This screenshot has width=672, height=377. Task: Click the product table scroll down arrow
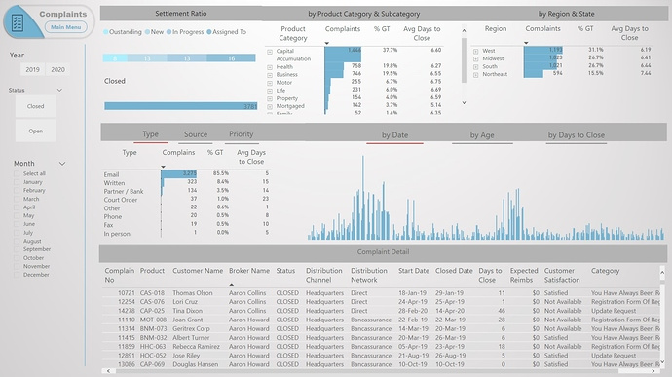[x=464, y=103]
